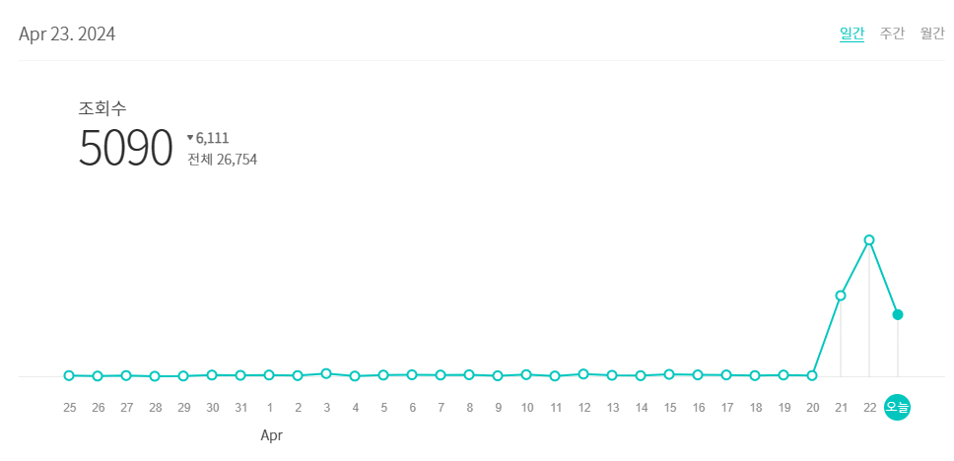This screenshot has height=461, width=954.
Task: Switch to the 일간 daily view tab
Action: coord(852,33)
